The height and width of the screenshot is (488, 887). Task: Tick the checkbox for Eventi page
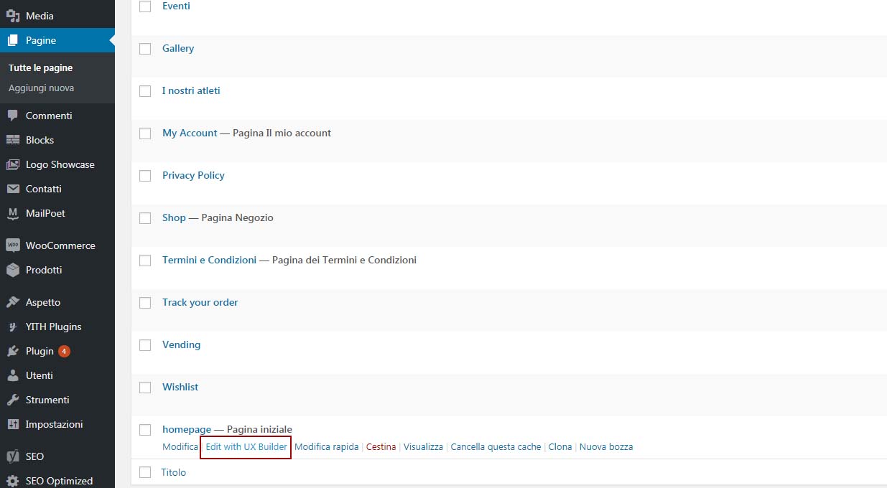[145, 6]
